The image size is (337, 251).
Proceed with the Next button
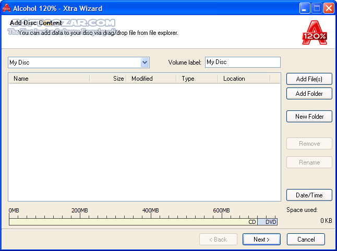261,240
